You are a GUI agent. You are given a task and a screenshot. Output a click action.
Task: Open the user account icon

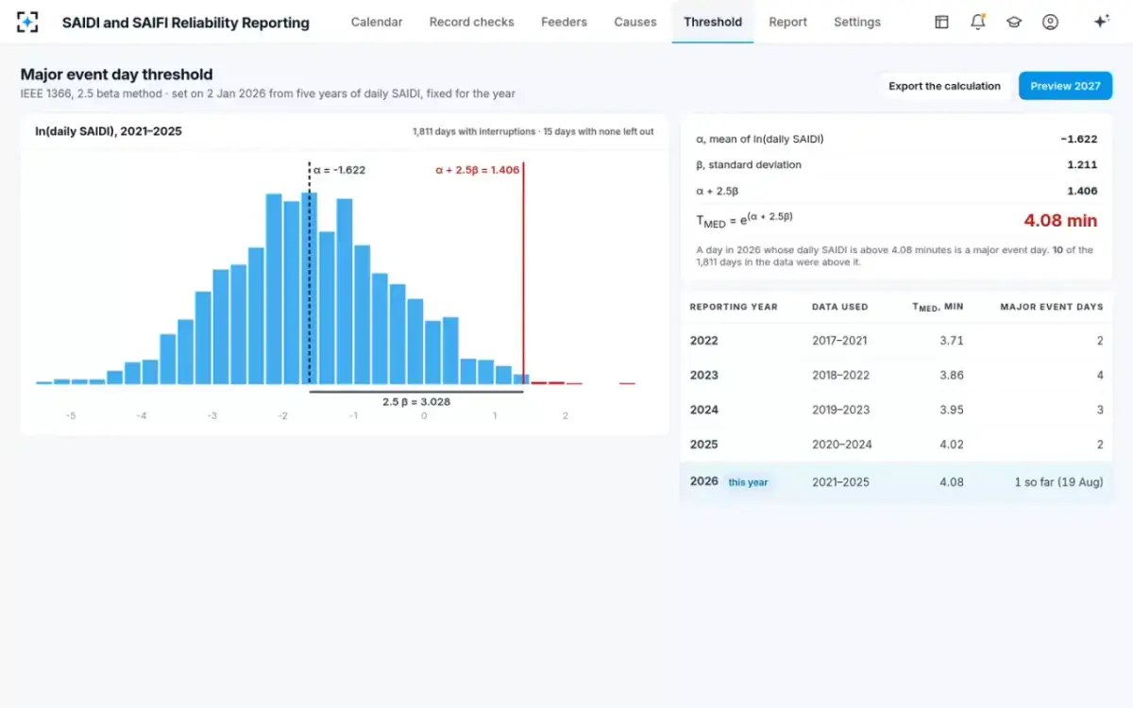pos(1050,22)
